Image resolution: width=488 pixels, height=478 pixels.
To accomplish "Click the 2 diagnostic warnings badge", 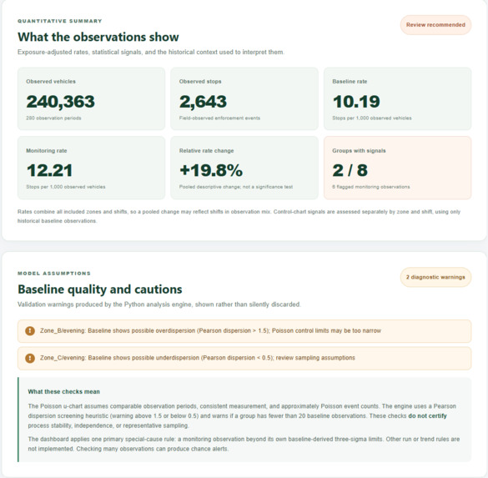I will point(435,277).
